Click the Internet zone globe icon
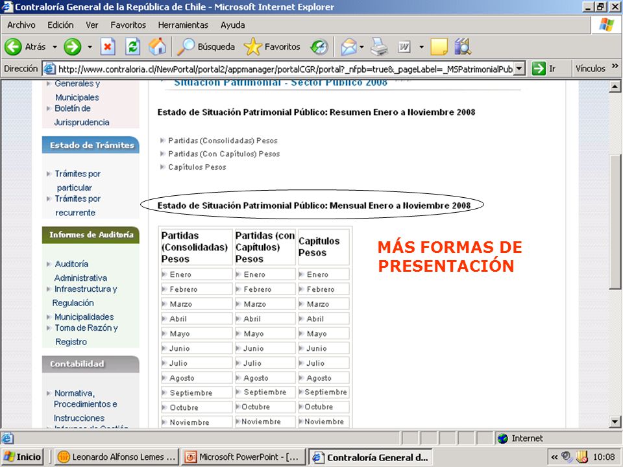Viewport: 623px width, 467px height. [502, 438]
